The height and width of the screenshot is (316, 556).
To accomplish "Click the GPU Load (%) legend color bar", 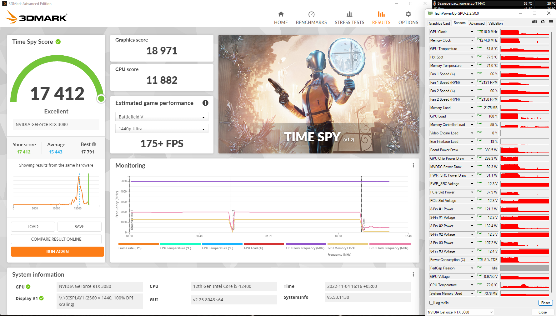I will 264,244.
